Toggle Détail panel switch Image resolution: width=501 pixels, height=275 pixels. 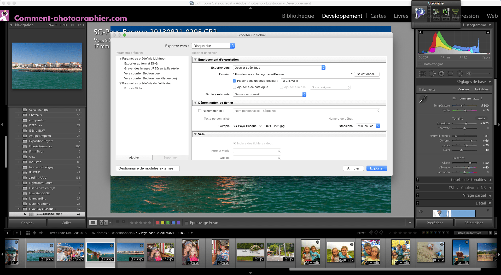tap(417, 203)
